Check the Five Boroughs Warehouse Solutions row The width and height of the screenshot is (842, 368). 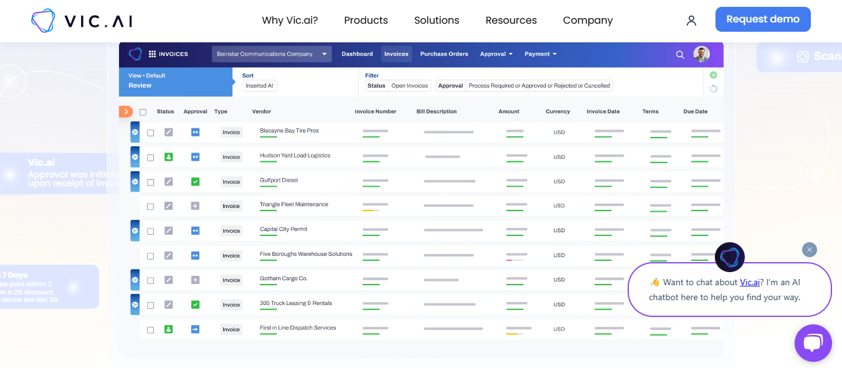150,256
